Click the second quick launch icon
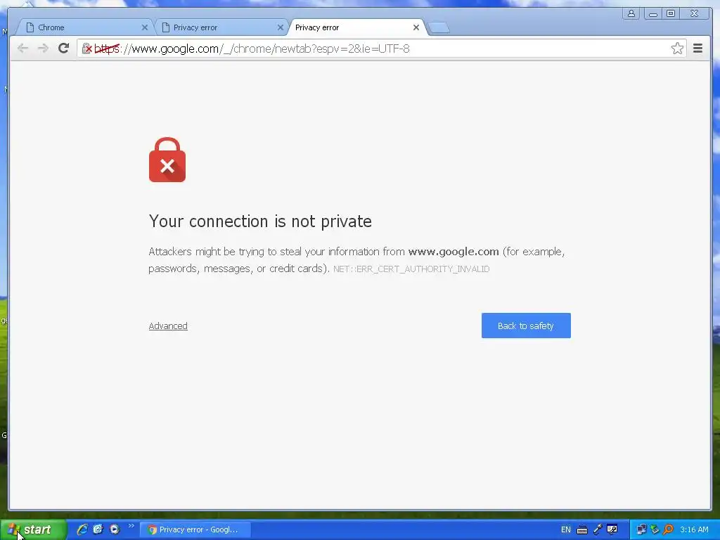Image resolution: width=720 pixels, height=540 pixels. pos(98,529)
